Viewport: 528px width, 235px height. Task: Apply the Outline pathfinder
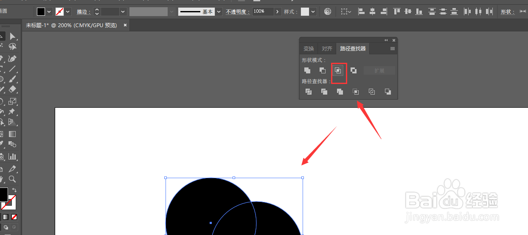[x=372, y=92]
